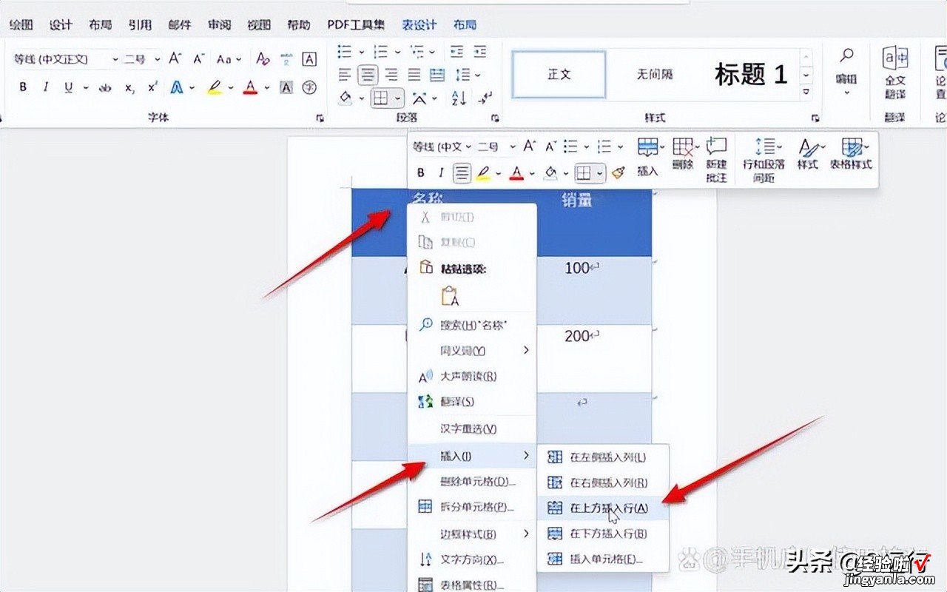The width and height of the screenshot is (947, 592).
Task: Apply the 无间隔 style
Action: click(655, 74)
